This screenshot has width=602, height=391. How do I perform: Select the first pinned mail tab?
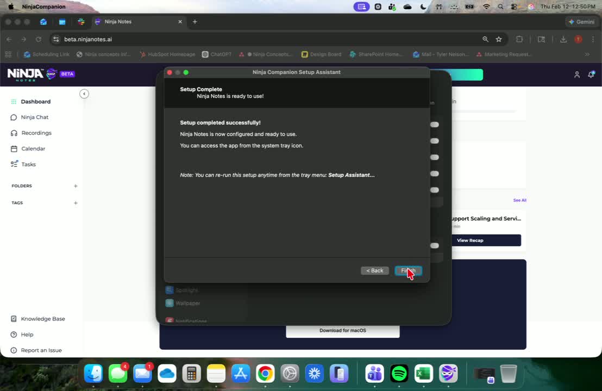pos(43,22)
